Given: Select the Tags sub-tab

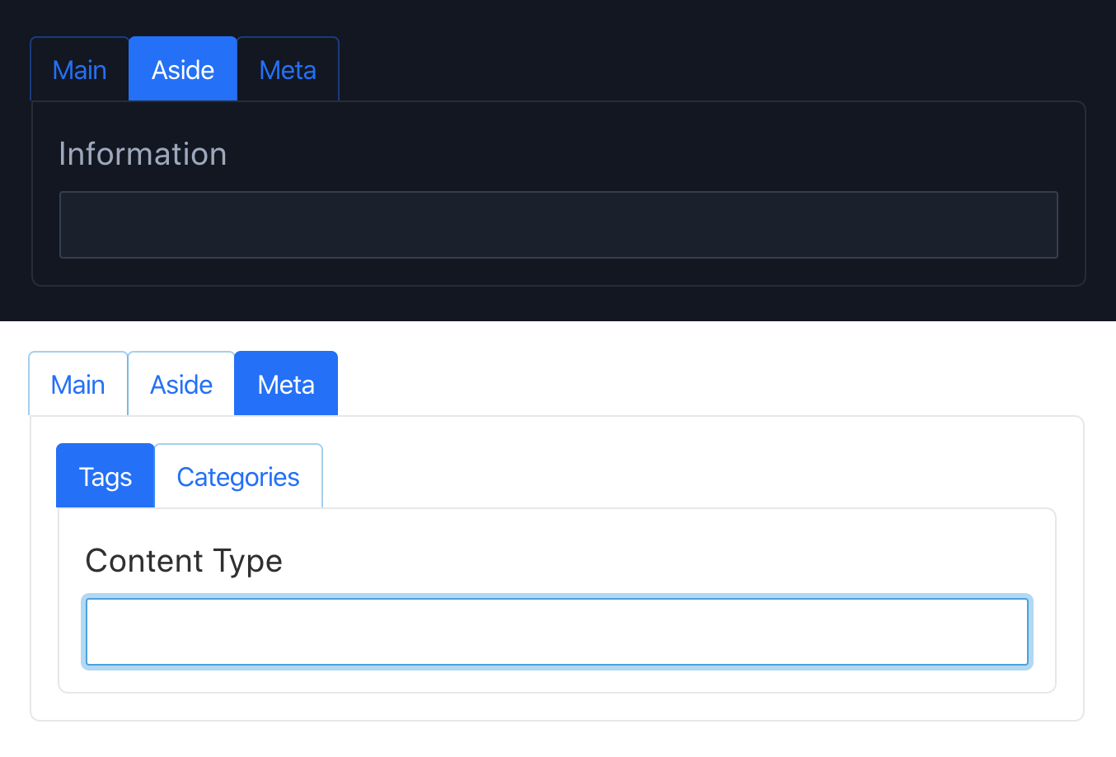Looking at the screenshot, I should pos(106,477).
